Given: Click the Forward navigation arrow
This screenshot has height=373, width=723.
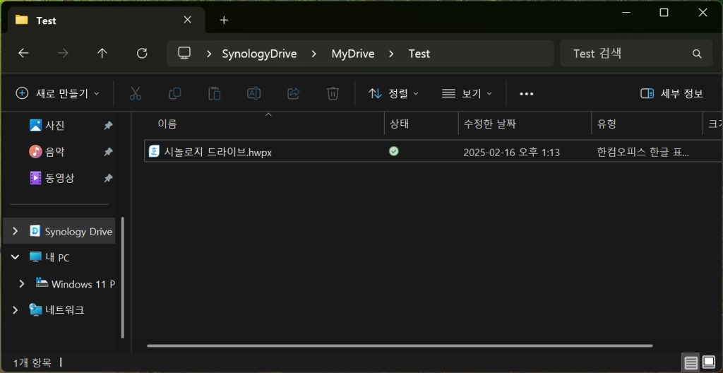Looking at the screenshot, I should point(63,54).
